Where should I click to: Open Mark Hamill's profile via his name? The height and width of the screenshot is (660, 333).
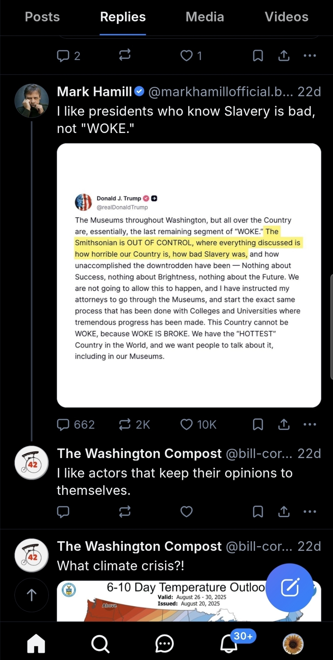tap(94, 92)
